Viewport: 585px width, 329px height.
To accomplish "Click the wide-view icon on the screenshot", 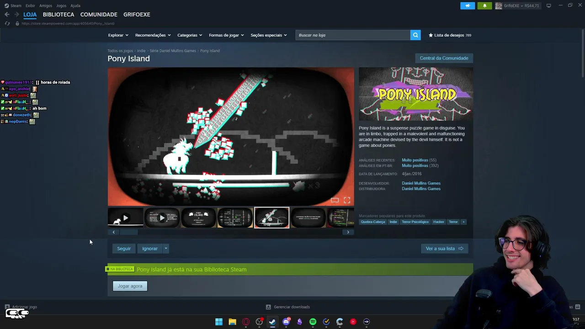I will pyautogui.click(x=335, y=200).
